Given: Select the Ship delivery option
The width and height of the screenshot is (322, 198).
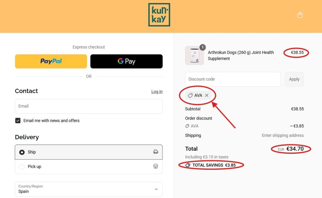Looking at the screenshot, I should tap(89, 152).
